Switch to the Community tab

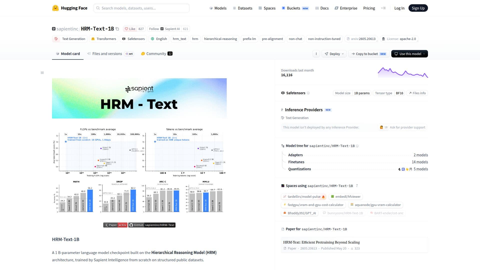[x=156, y=54]
